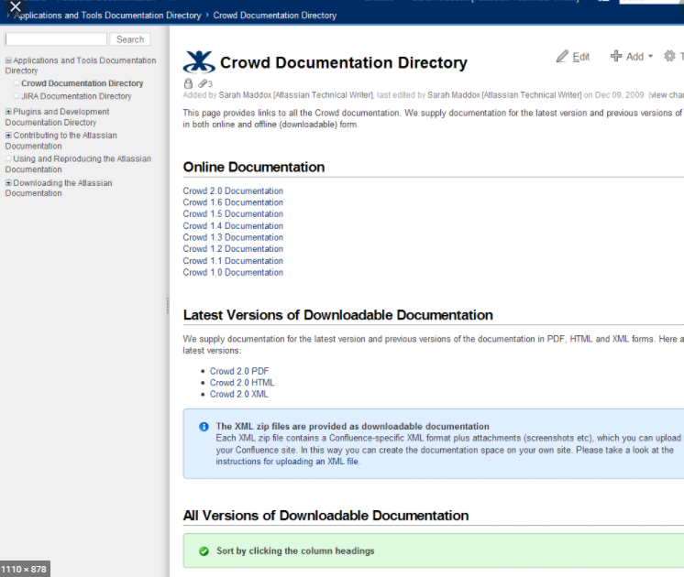Click Sarah Maddox link after 'last edited by'
The height and width of the screenshot is (577, 684).
click(x=504, y=95)
